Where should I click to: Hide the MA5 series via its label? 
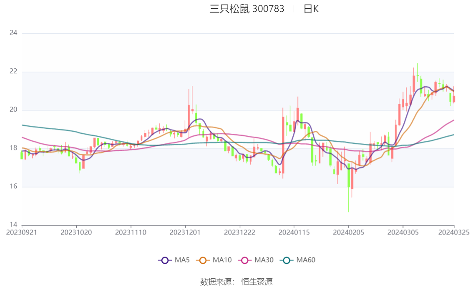point(182,260)
